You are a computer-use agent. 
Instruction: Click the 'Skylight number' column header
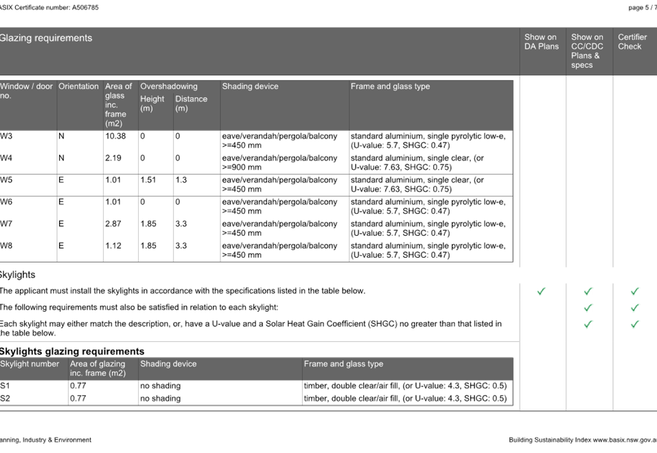click(x=30, y=364)
